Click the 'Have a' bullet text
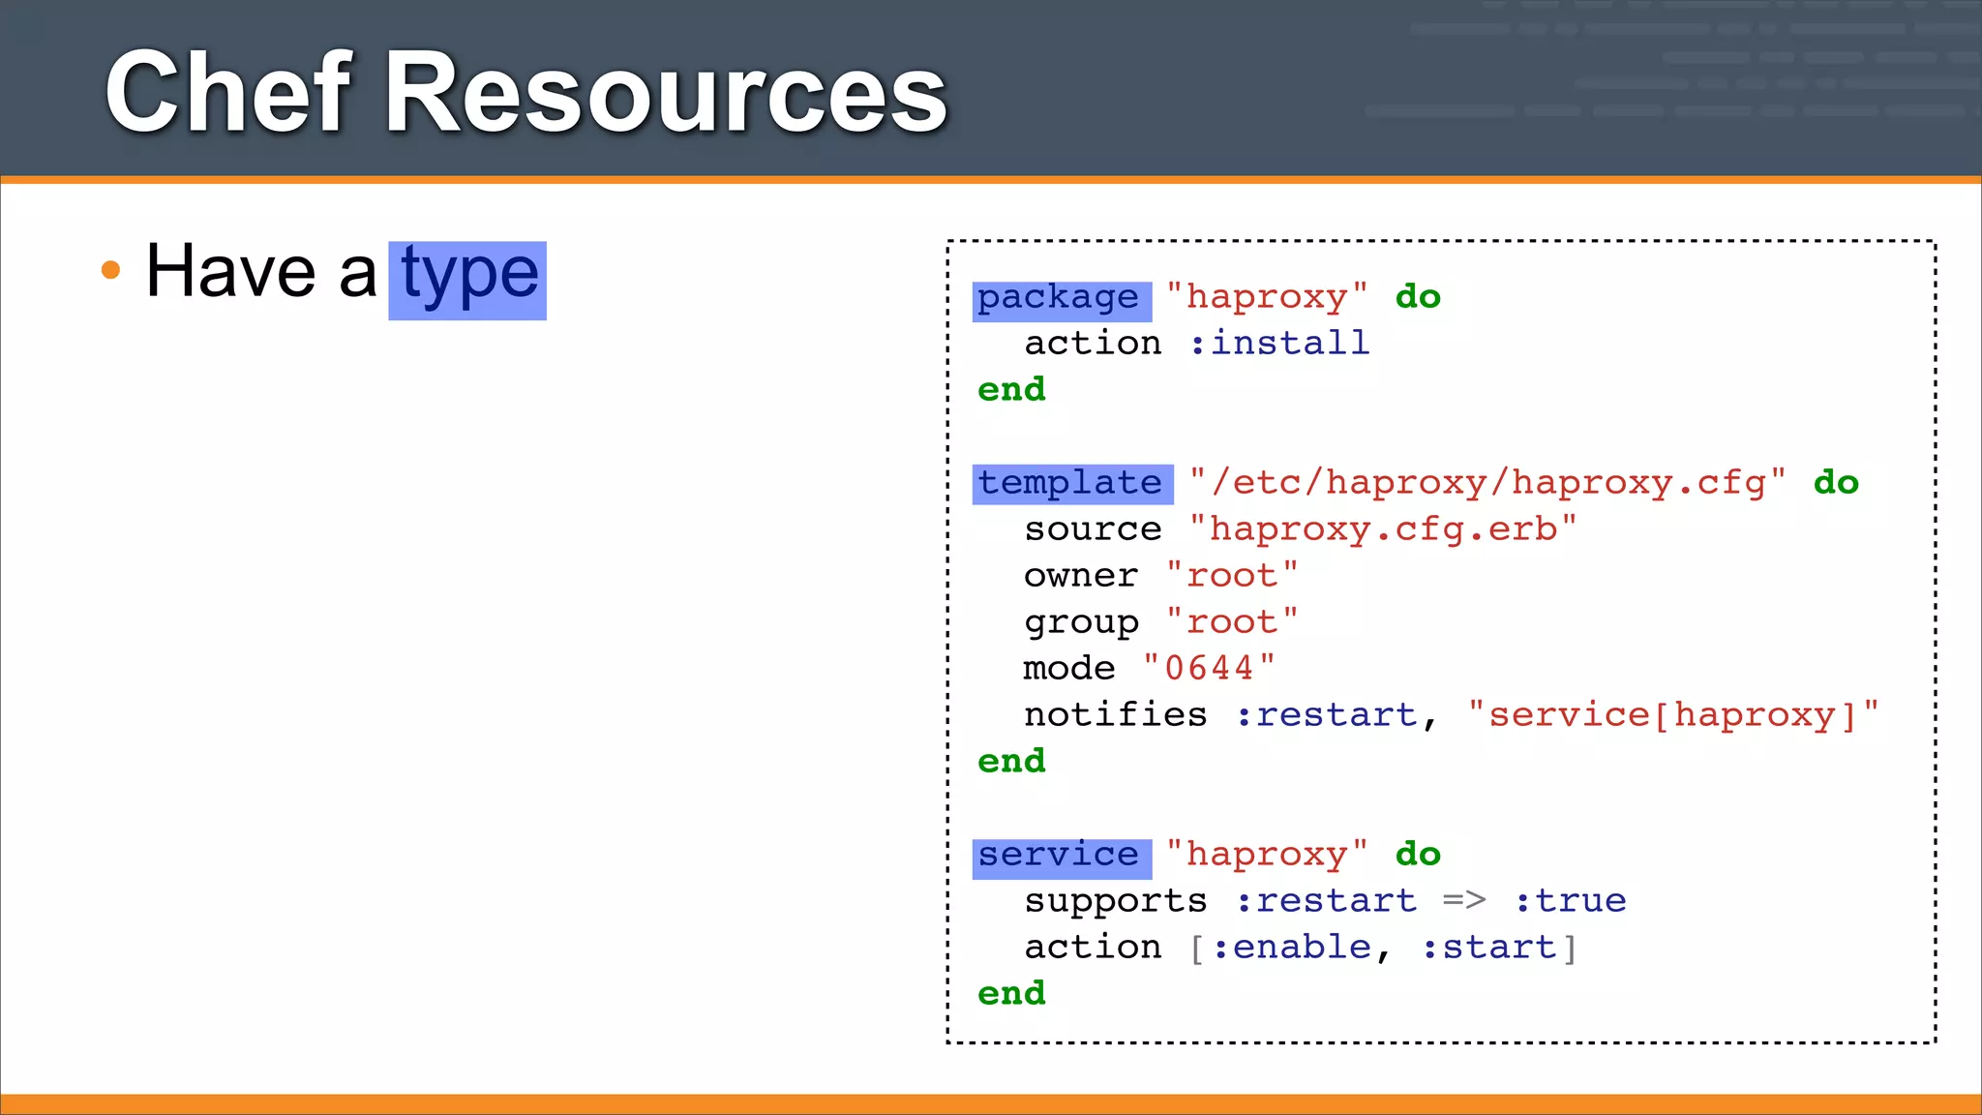The image size is (1982, 1115). pos(261,271)
